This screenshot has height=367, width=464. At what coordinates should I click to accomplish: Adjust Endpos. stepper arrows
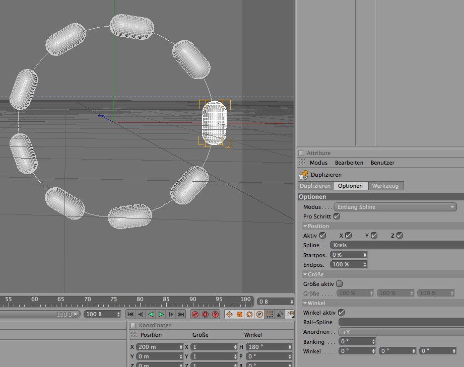point(365,264)
